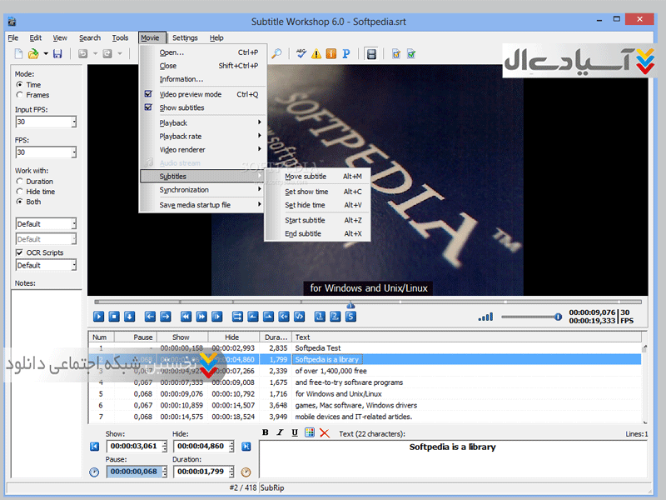
Task: Click the spell check toolbar icon
Action: click(301, 54)
